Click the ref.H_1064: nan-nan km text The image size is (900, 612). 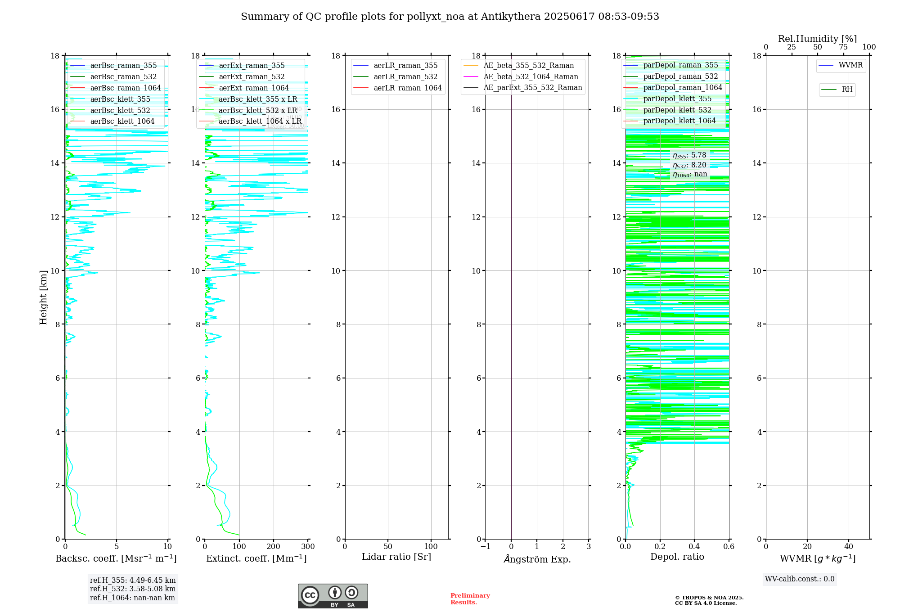tap(132, 598)
